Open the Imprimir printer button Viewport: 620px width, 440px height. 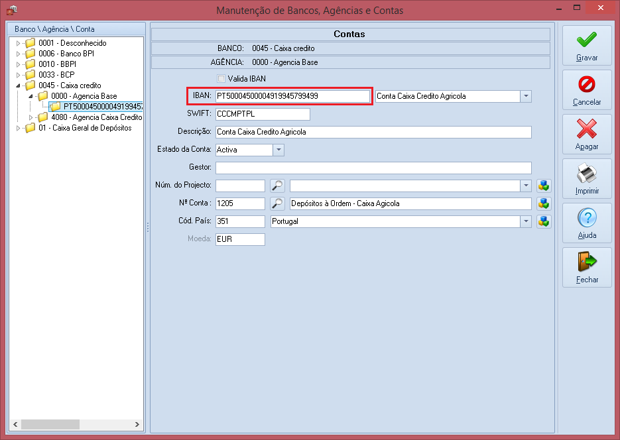(587, 179)
